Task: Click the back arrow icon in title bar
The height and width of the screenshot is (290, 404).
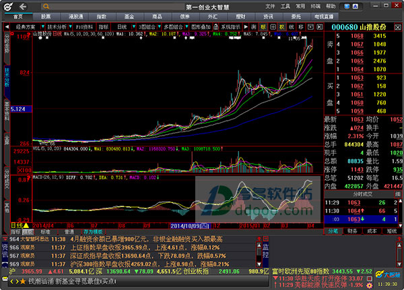Action: click(23, 7)
